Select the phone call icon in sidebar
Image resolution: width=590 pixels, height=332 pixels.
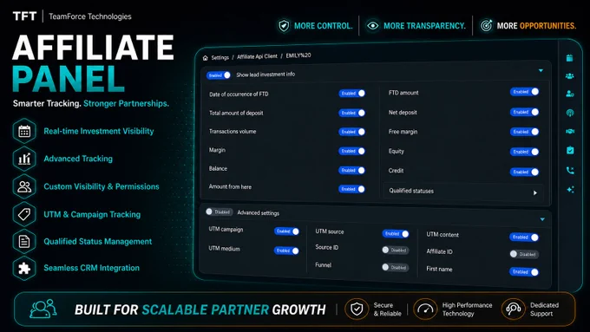point(570,170)
